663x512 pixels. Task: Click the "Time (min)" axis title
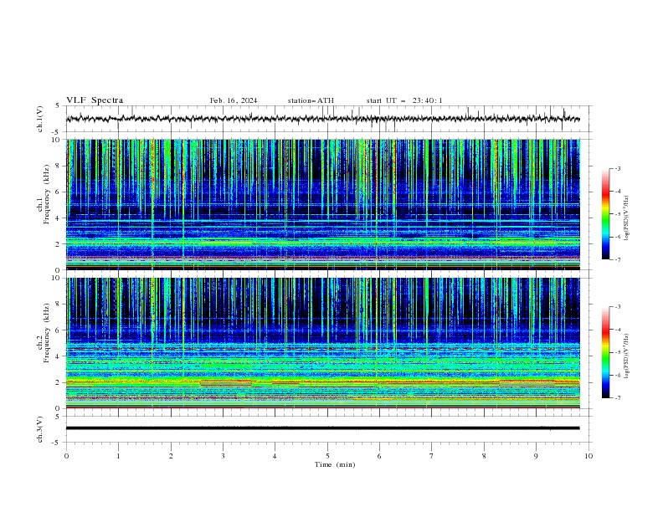tap(335, 464)
